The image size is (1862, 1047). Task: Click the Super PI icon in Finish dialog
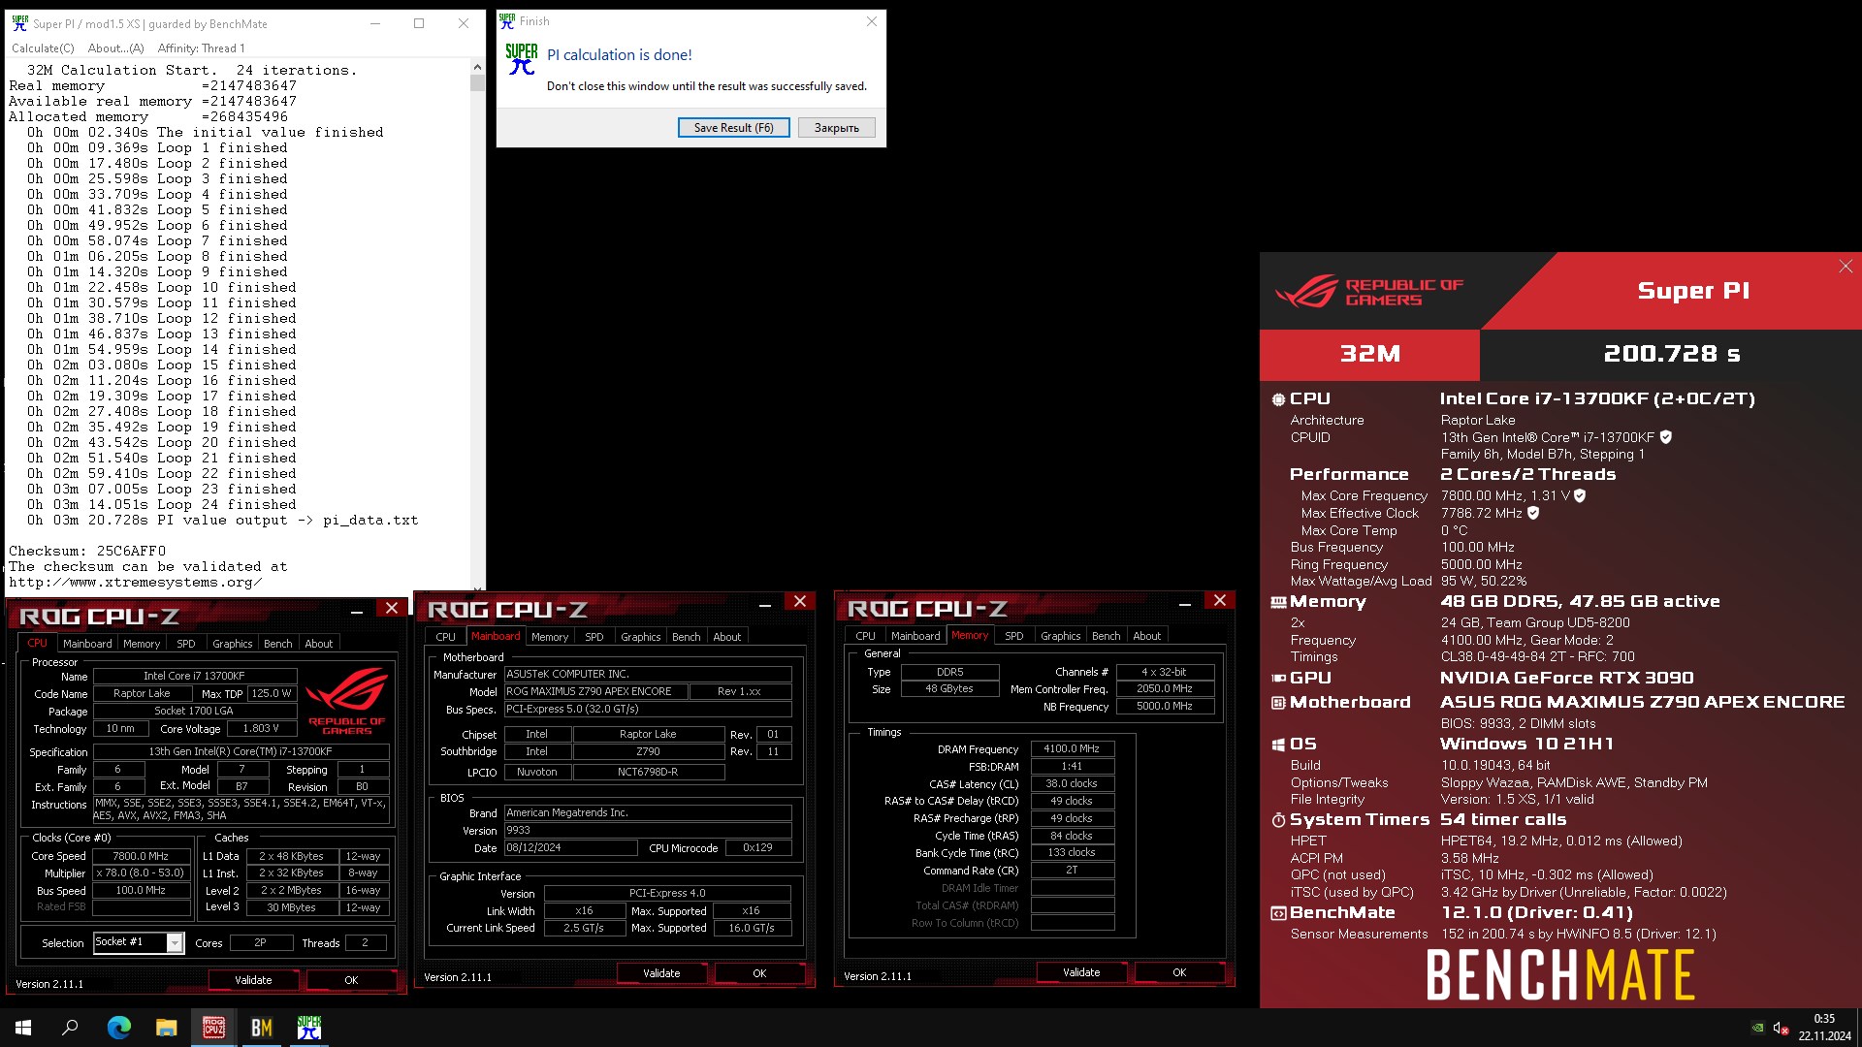pos(521,59)
